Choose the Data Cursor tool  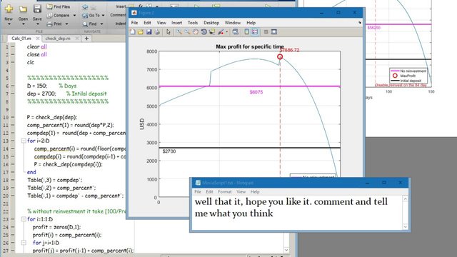(x=212, y=31)
